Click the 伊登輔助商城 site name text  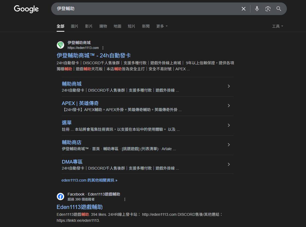tap(79, 42)
